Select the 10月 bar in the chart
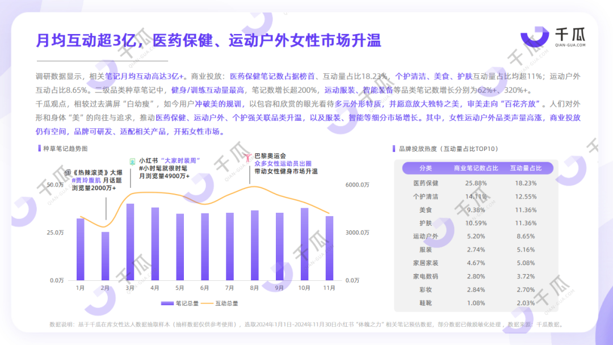 pos(305,244)
